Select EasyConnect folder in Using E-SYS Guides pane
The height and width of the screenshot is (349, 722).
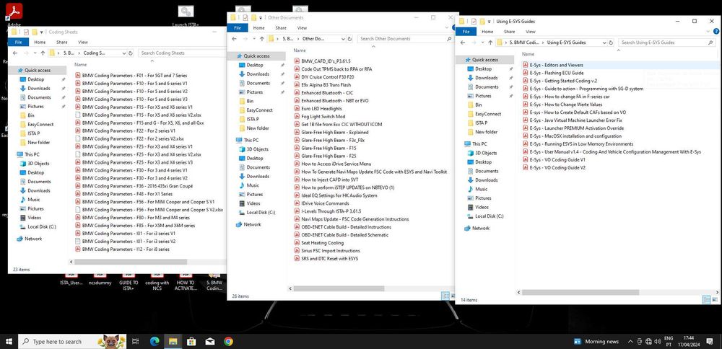484,114
